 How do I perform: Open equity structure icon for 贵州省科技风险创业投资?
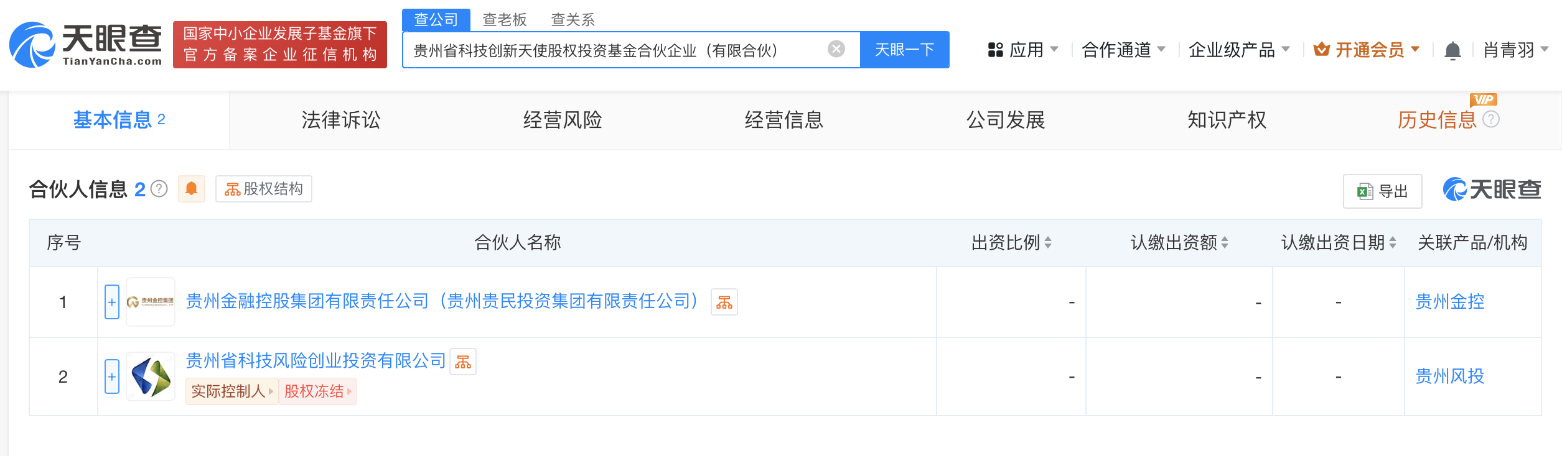point(463,362)
